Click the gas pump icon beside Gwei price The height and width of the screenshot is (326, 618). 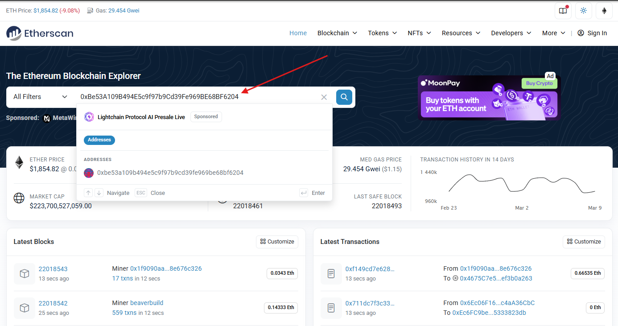tap(90, 10)
